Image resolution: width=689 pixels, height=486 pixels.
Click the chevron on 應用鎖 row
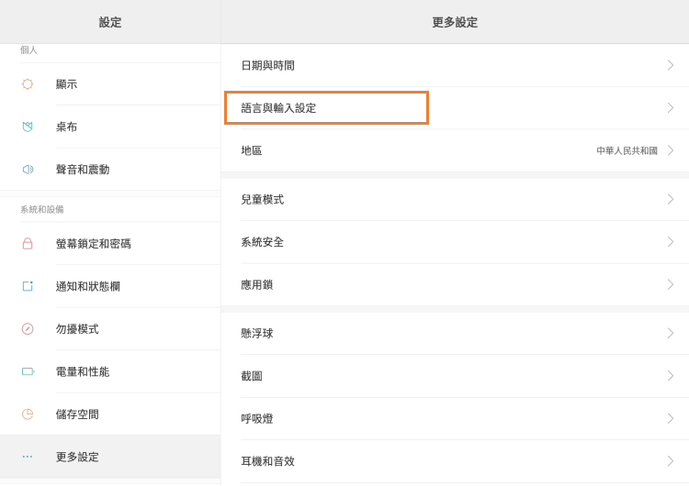tap(671, 284)
